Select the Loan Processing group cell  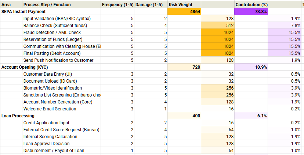18,116
